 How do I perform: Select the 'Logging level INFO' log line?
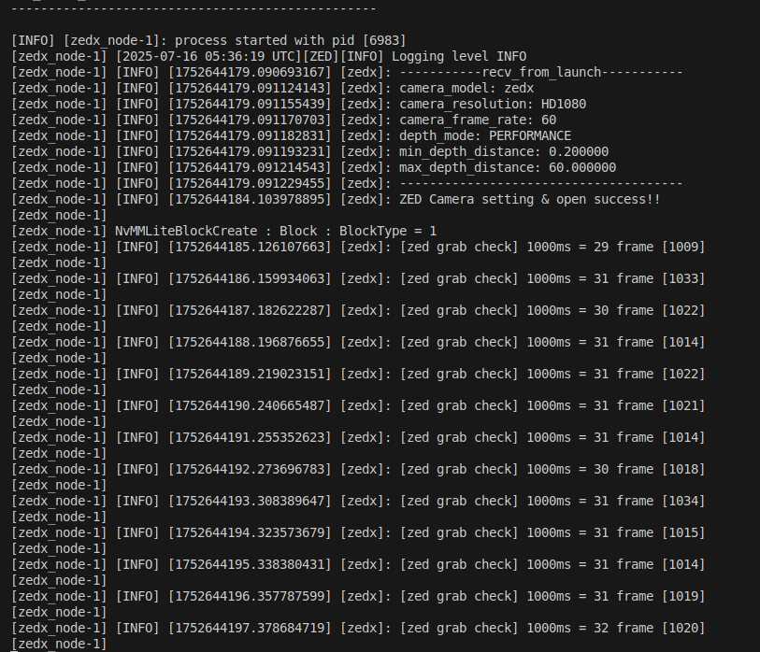click(269, 57)
